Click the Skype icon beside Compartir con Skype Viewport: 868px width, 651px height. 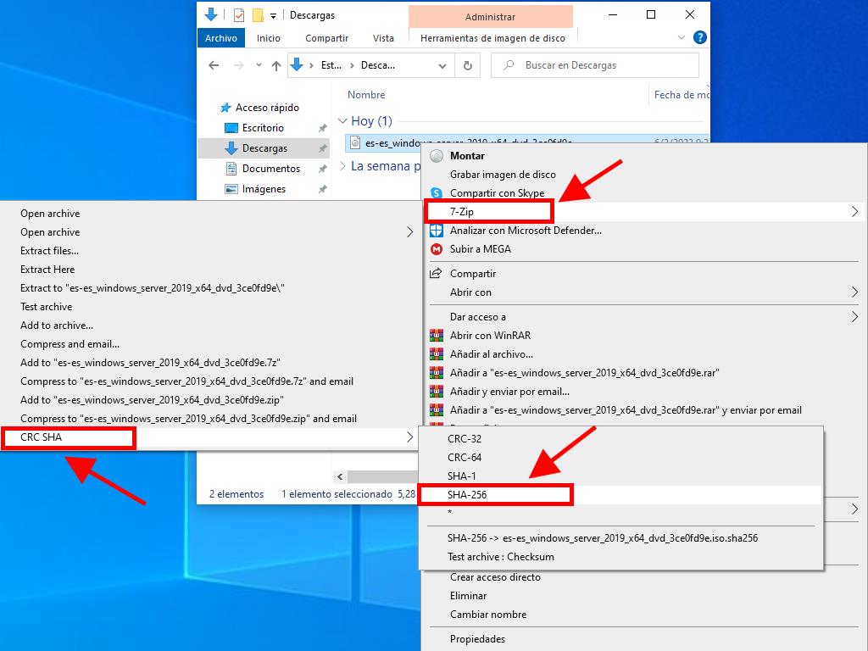[x=437, y=193]
